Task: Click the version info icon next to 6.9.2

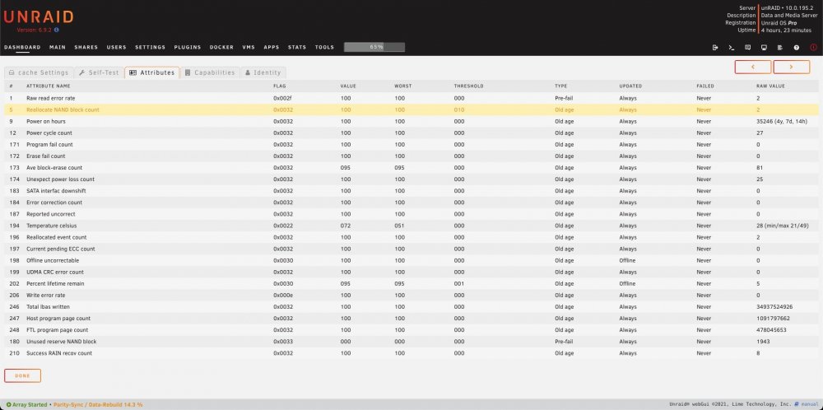Action: 57,30
